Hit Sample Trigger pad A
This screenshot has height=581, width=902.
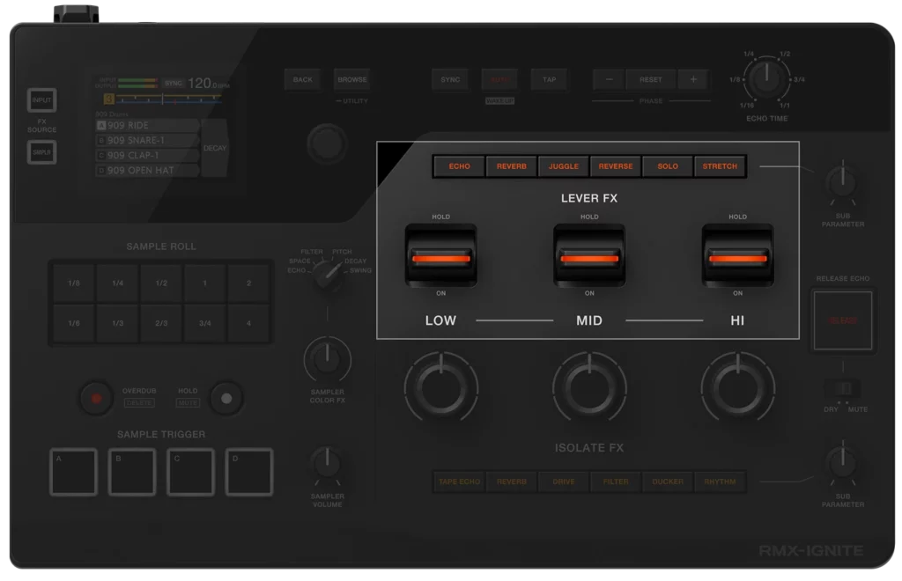tap(74, 472)
